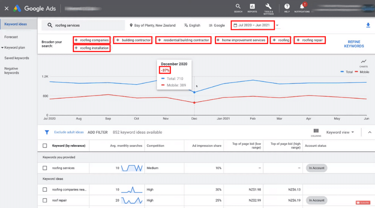Click the language translate icon
This screenshot has width=375, height=208.
186,25
